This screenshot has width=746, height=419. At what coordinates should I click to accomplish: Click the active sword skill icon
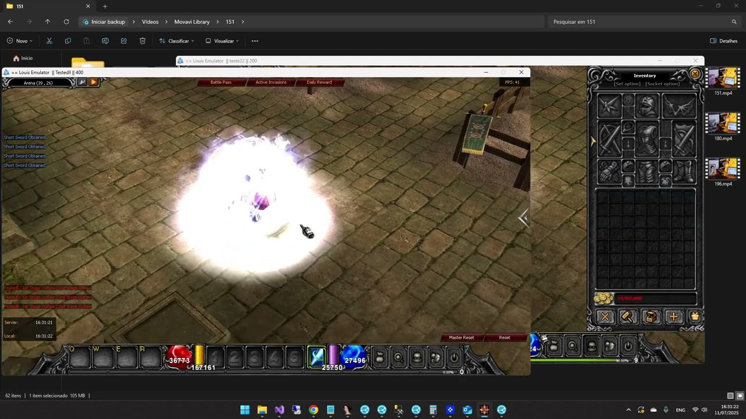316,357
